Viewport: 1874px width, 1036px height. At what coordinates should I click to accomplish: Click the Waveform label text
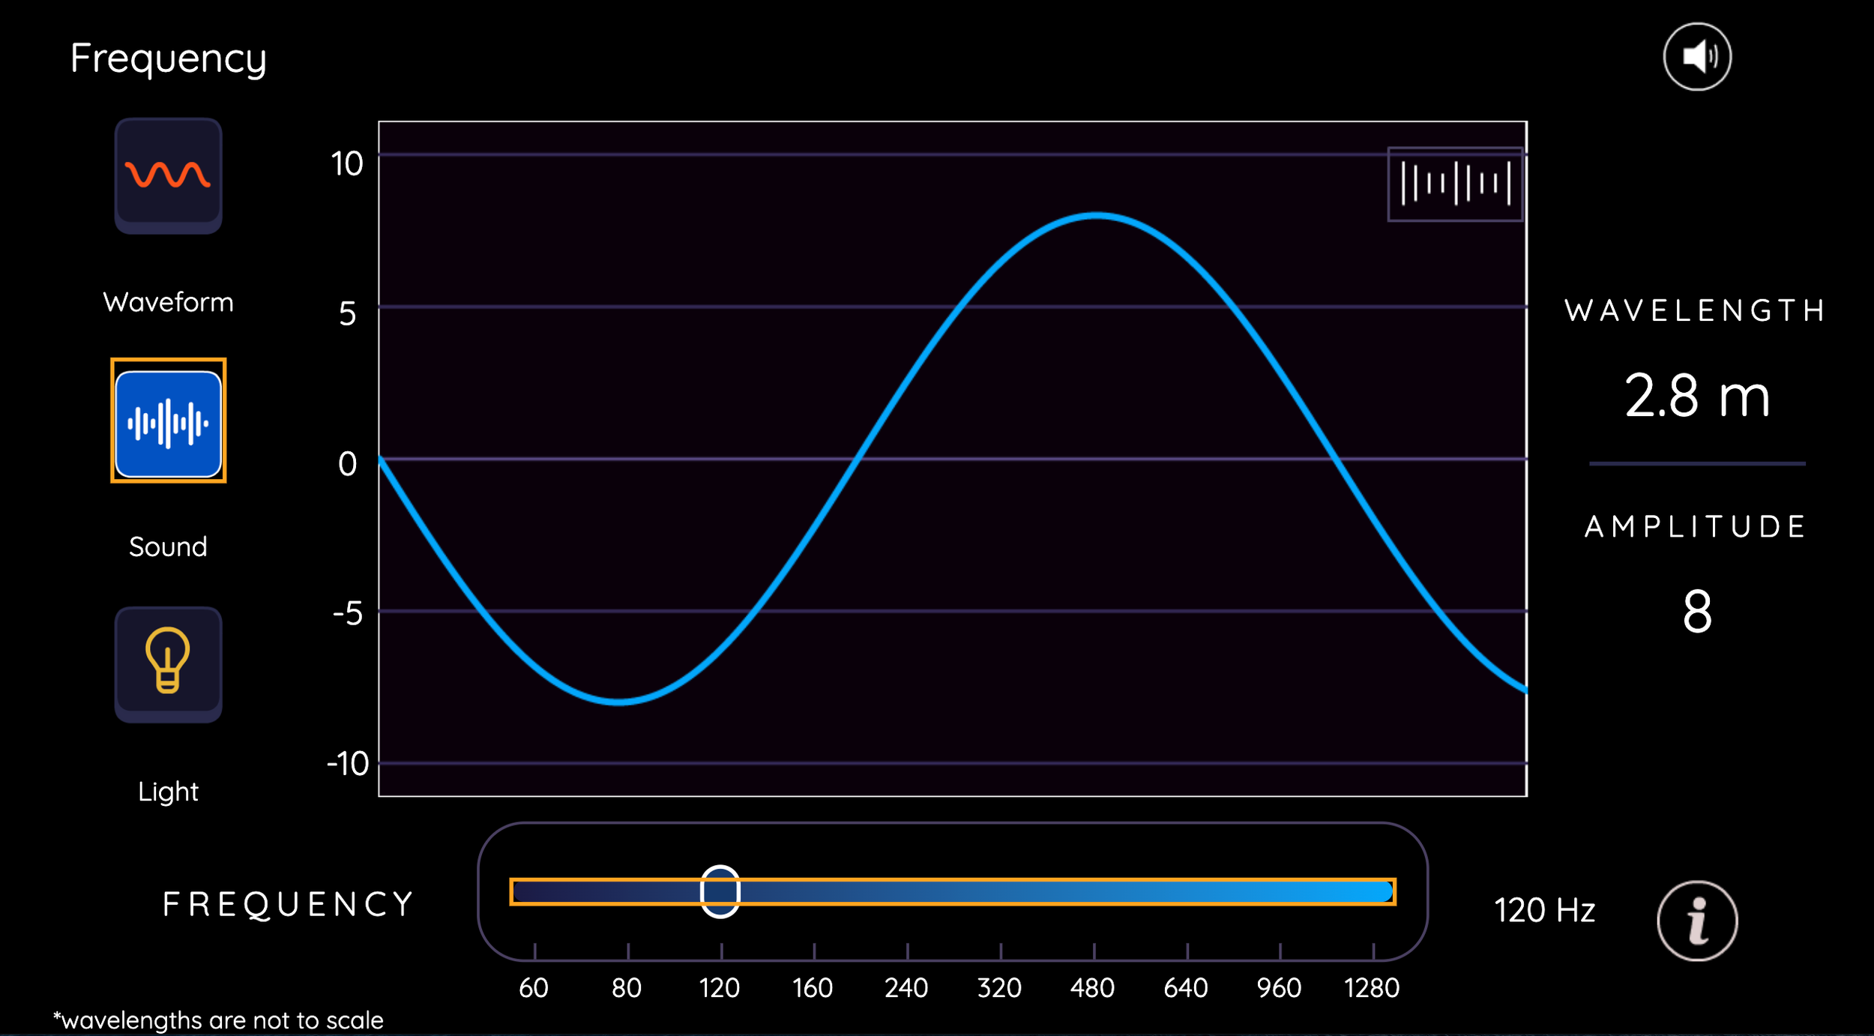tap(168, 302)
